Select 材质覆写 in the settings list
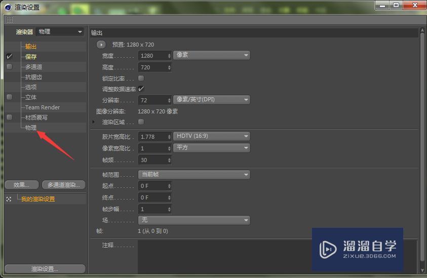 click(36, 117)
